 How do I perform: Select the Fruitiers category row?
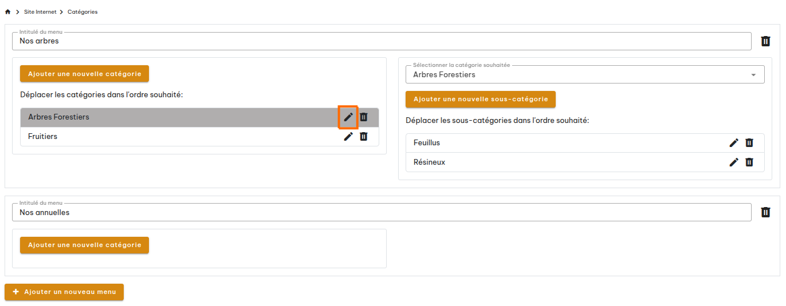[x=172, y=136]
